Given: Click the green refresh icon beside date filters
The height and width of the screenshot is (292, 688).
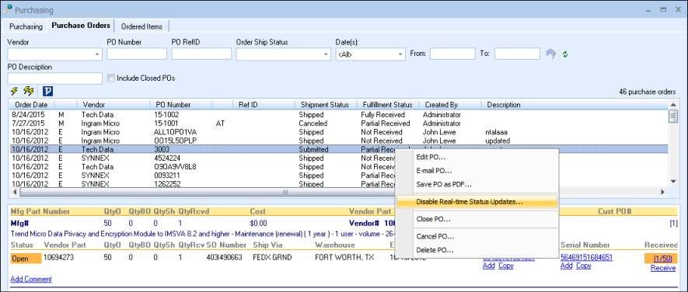Looking at the screenshot, I should [x=566, y=54].
